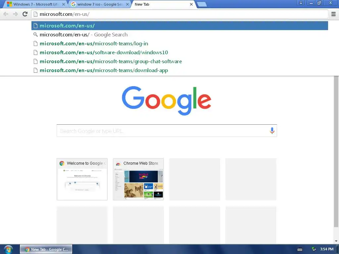Open the microsoft-teams/log-in suggestion

pyautogui.click(x=180, y=44)
